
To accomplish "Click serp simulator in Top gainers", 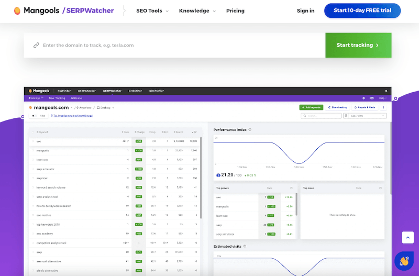I will (x=225, y=234).
